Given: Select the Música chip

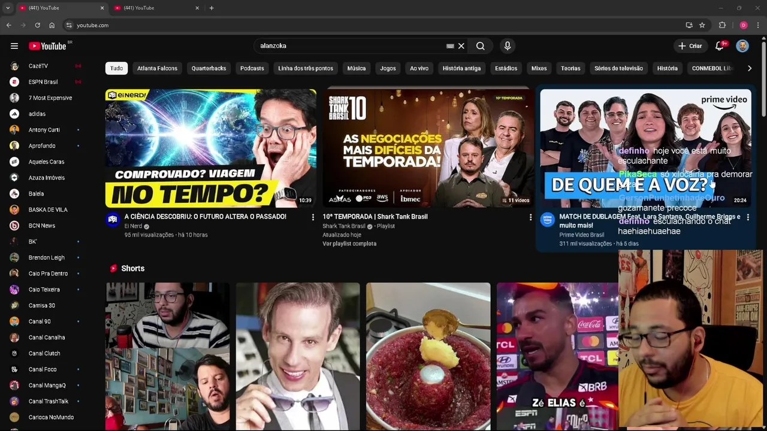Looking at the screenshot, I should pos(357,68).
